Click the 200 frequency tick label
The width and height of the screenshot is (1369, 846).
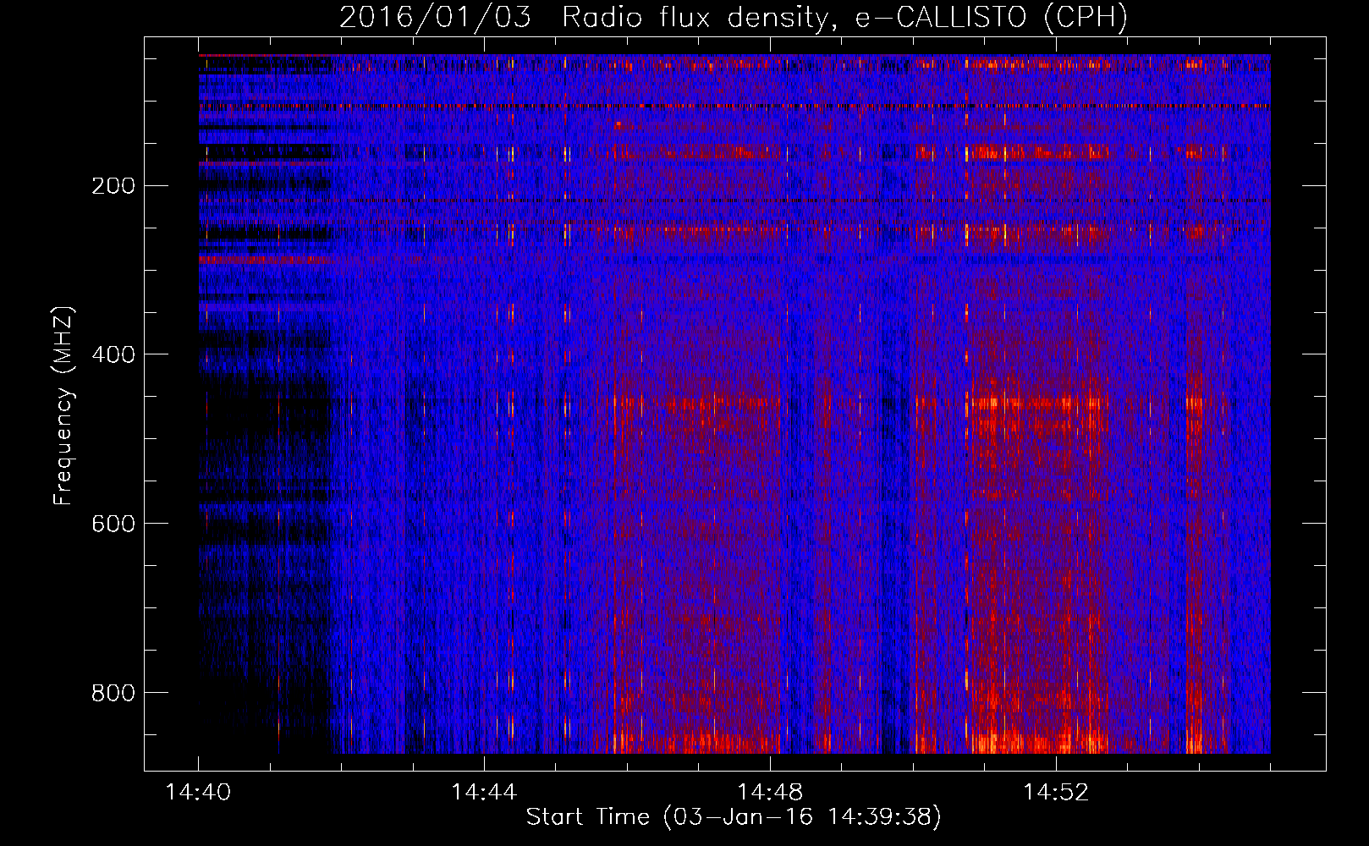[x=113, y=185]
